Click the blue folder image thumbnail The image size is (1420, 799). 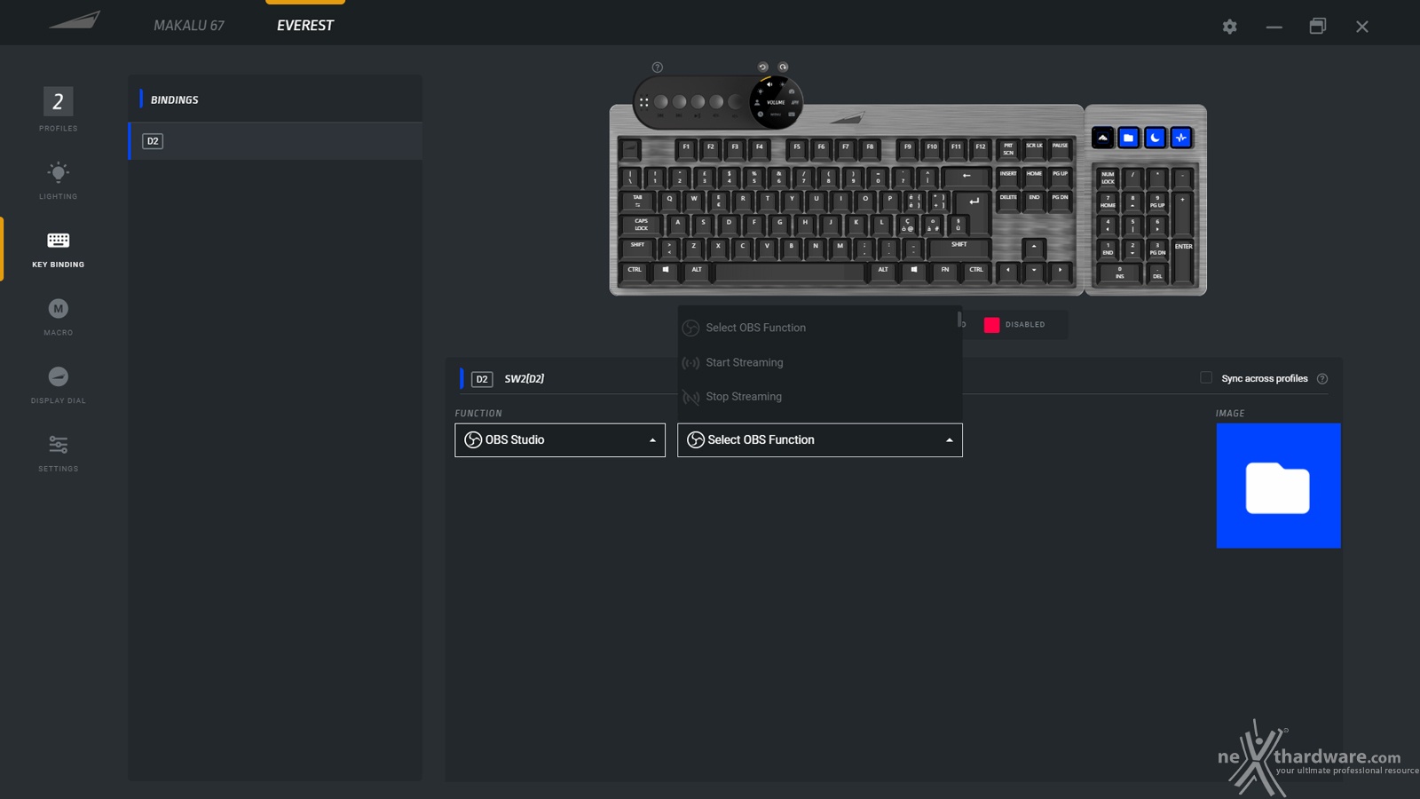pyautogui.click(x=1278, y=486)
